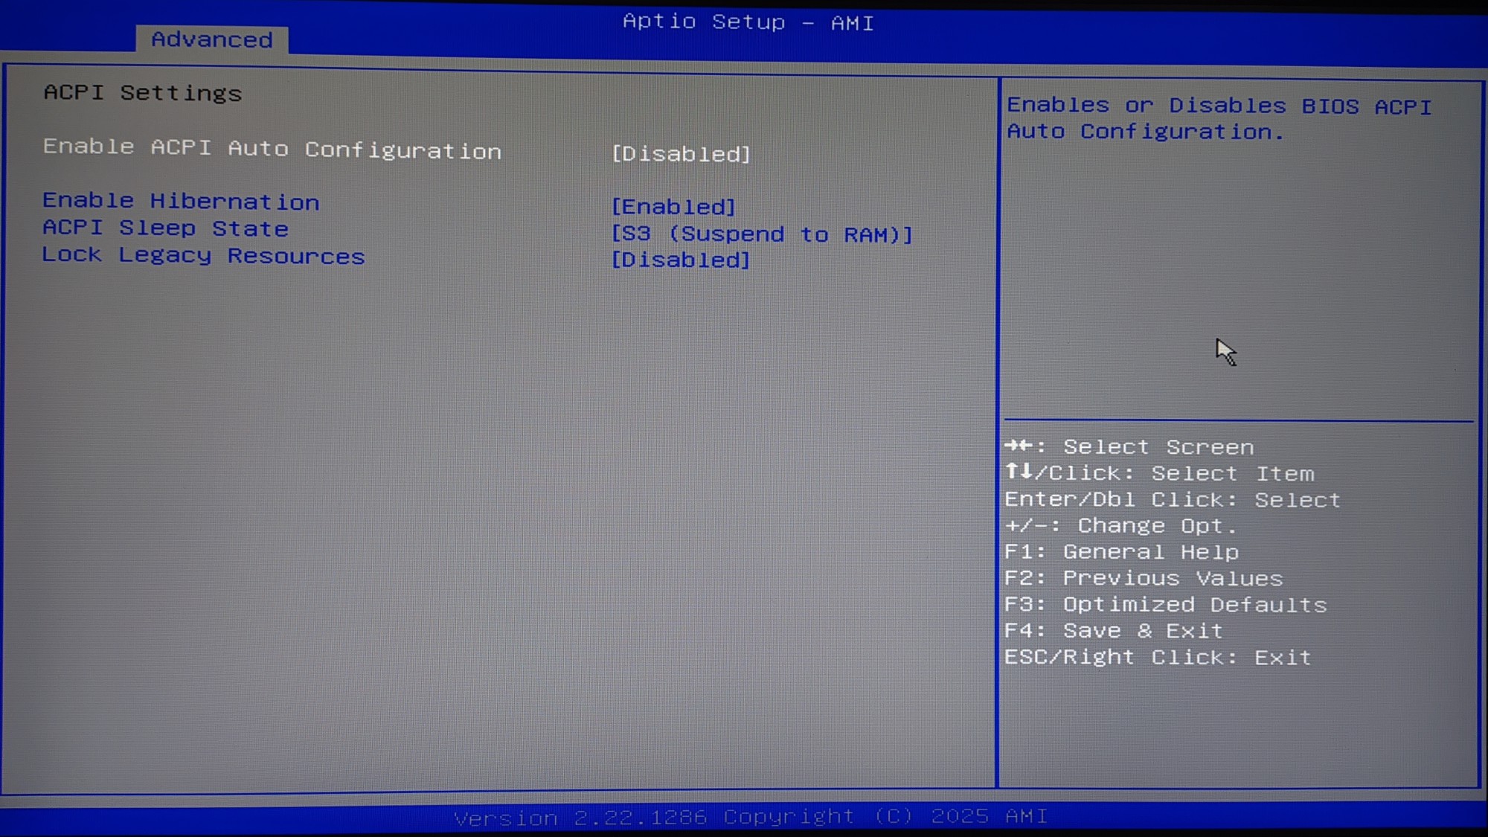The width and height of the screenshot is (1488, 837).
Task: Select the Enable Hibernation setting label
Action: click(181, 202)
